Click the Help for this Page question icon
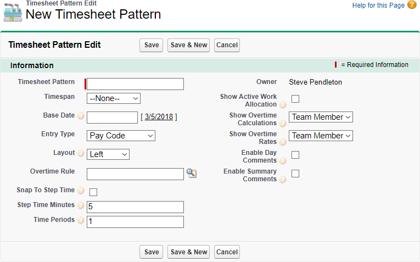 (412, 5)
